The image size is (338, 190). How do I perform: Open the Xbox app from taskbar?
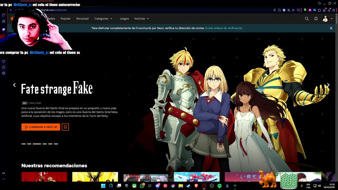(134, 186)
